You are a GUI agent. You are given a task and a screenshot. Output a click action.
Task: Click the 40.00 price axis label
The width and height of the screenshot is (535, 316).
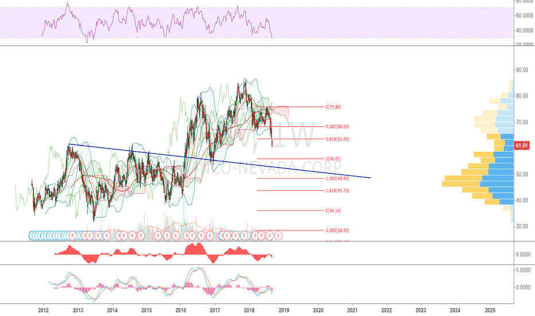522,200
